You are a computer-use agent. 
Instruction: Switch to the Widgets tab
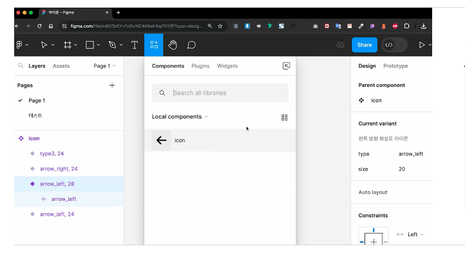click(227, 66)
